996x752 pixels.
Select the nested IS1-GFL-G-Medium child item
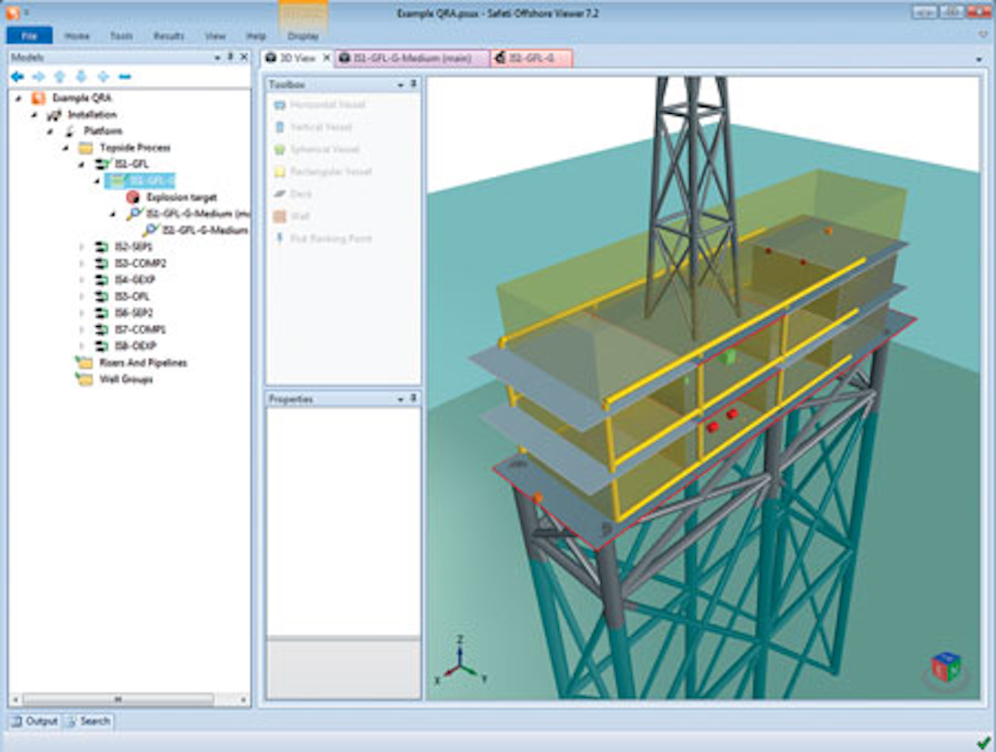204,230
